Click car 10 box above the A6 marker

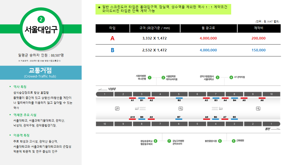point(271,94)
